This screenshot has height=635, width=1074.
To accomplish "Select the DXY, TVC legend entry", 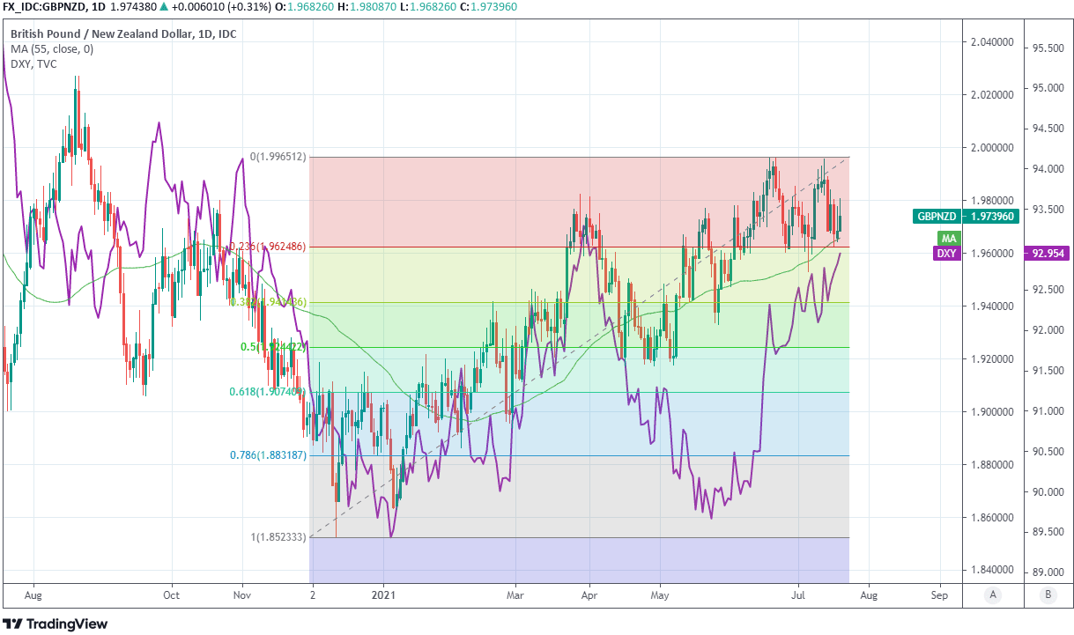I will click(x=33, y=63).
